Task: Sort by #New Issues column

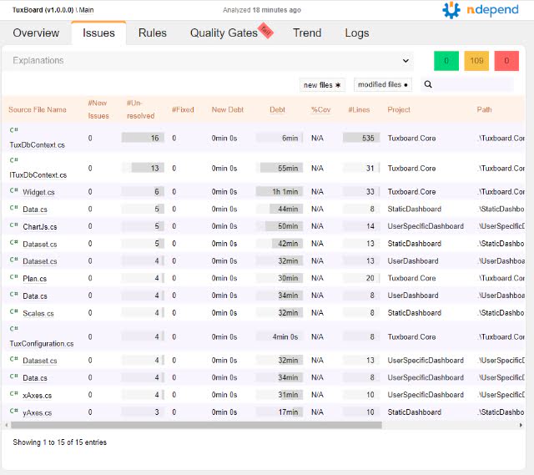Action: [x=98, y=109]
